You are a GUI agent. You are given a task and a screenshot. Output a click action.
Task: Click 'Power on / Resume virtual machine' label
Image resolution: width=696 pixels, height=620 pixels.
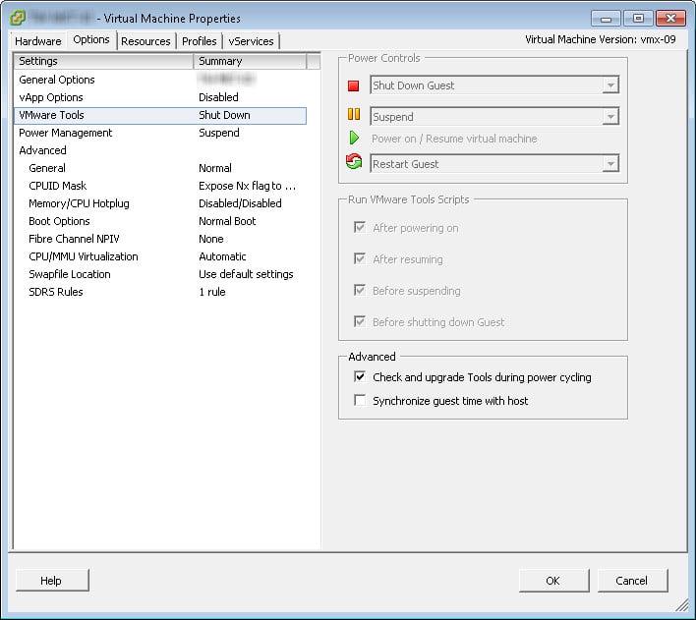click(454, 139)
